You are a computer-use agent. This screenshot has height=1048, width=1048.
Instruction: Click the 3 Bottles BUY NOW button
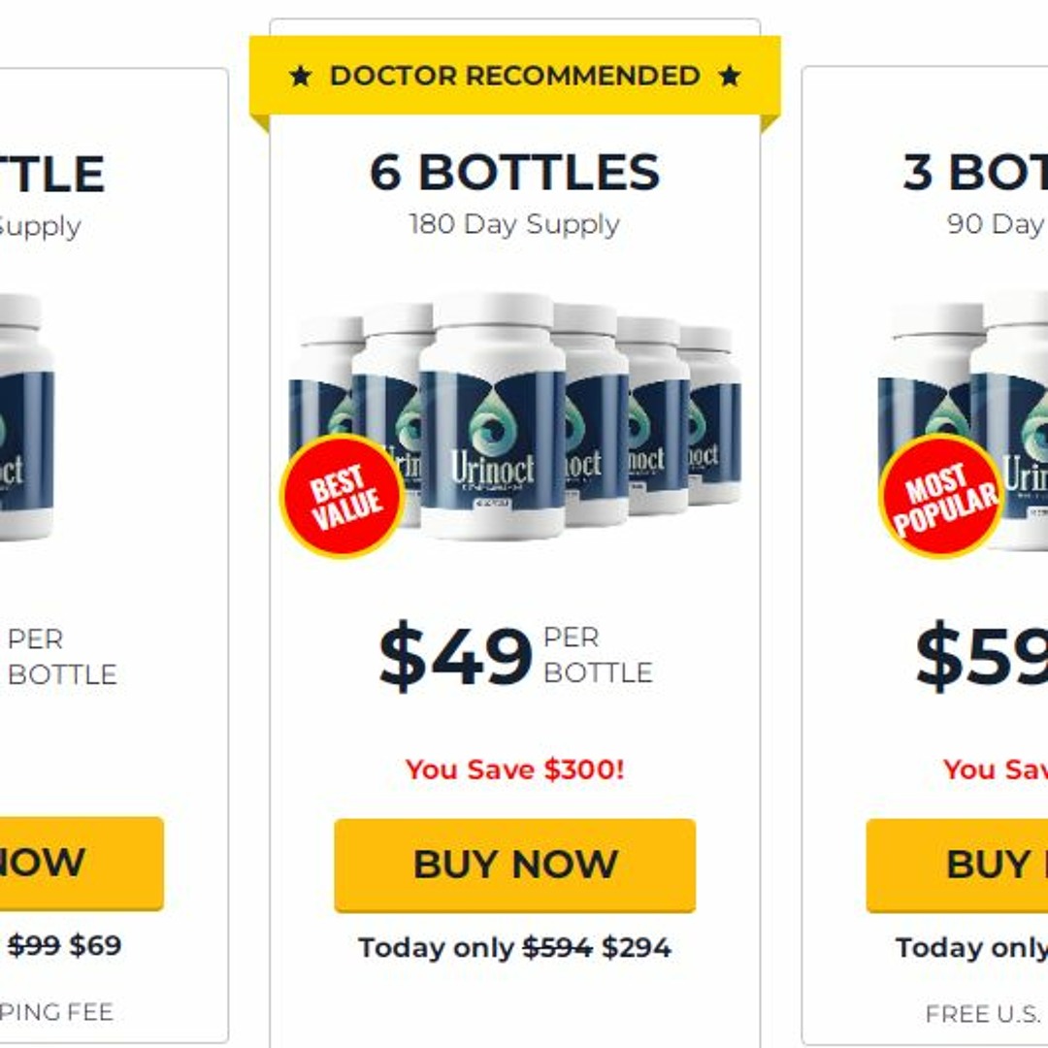[957, 865]
